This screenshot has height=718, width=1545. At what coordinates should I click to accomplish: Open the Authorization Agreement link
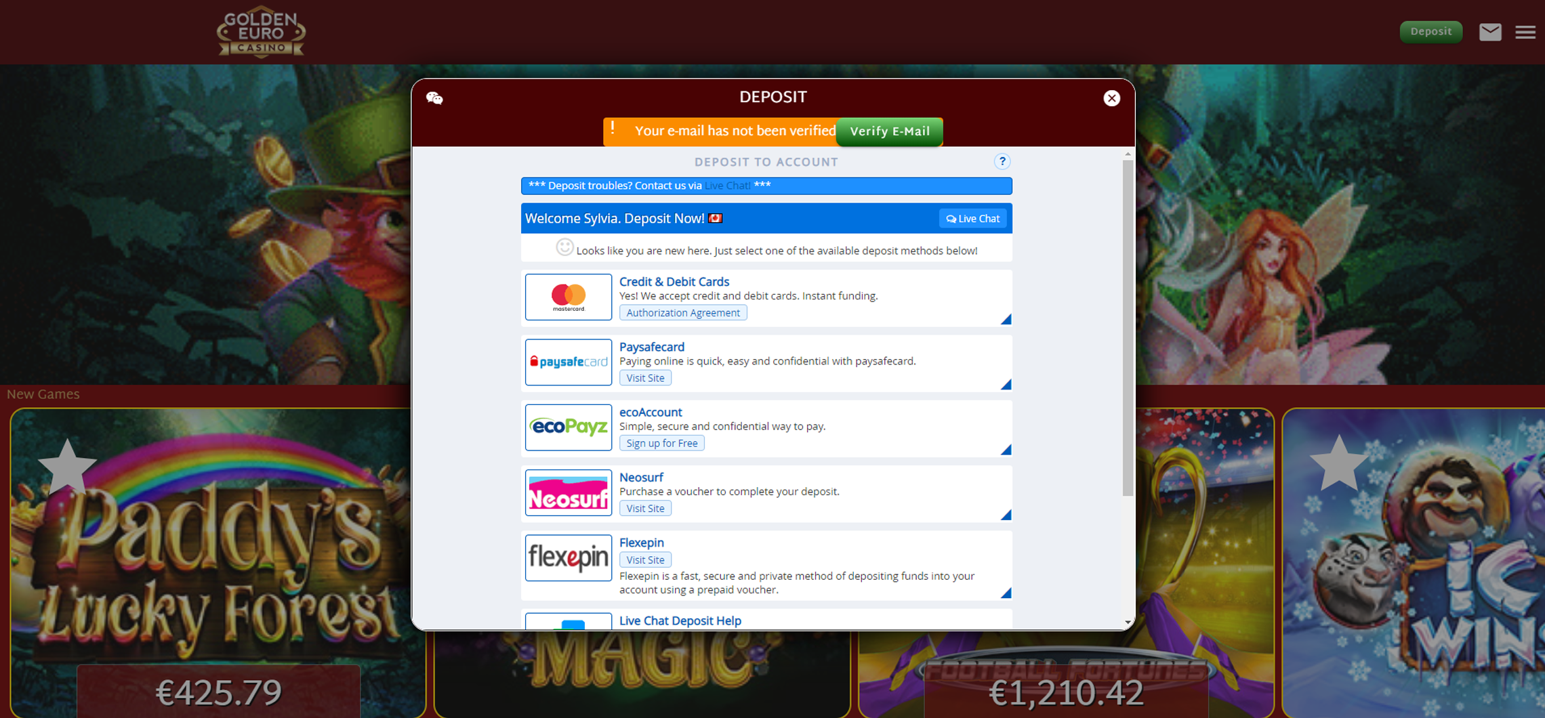pos(683,312)
